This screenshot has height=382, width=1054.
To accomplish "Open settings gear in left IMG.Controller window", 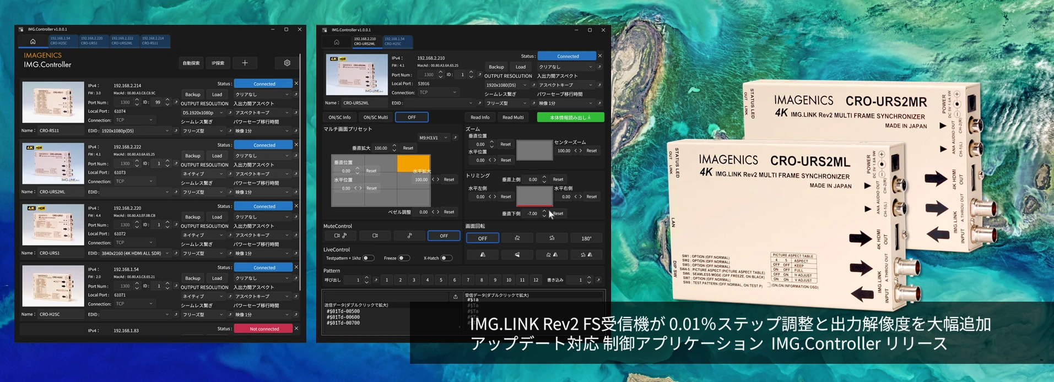I will (x=287, y=63).
